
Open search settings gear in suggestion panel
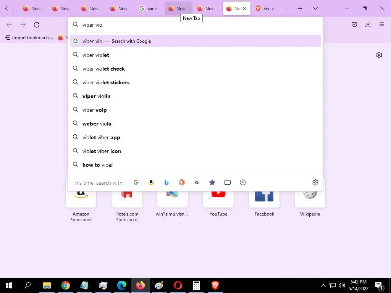315,182
